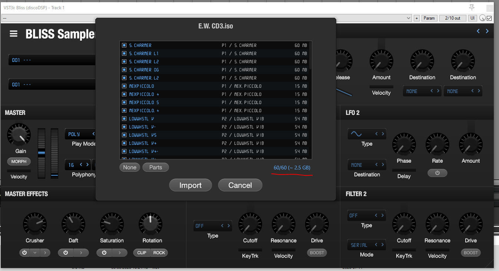The image size is (499, 271).
Task: Toggle the plugin bypass checkbox in the host bar
Action: [489, 18]
